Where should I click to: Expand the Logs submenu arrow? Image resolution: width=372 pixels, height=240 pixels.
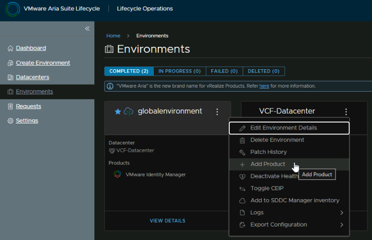[342, 213]
